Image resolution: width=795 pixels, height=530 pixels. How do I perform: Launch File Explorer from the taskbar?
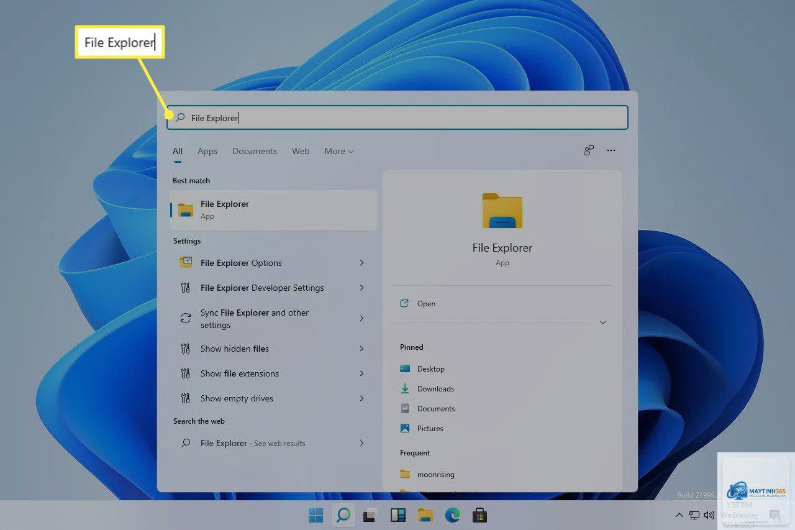point(425,515)
